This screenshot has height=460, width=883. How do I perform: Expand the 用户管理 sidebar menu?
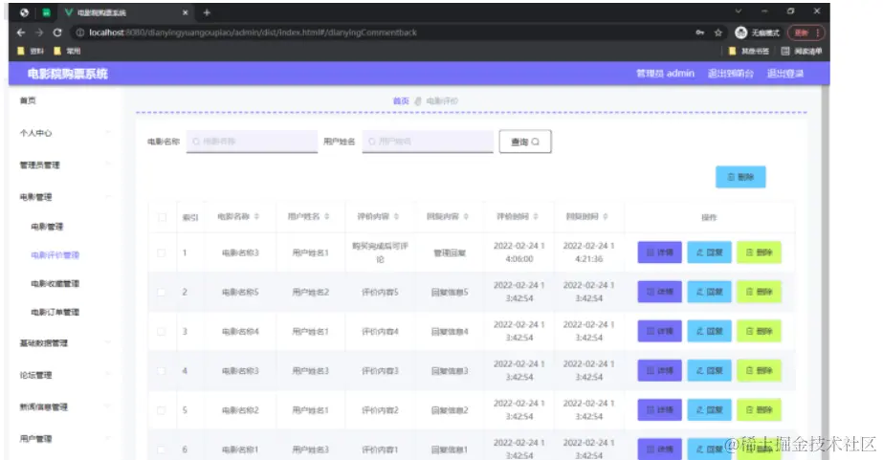click(65, 439)
